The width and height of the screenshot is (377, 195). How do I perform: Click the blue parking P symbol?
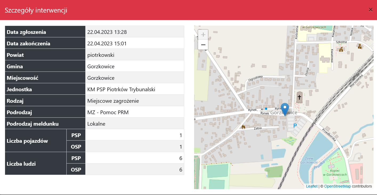[x=295, y=125]
